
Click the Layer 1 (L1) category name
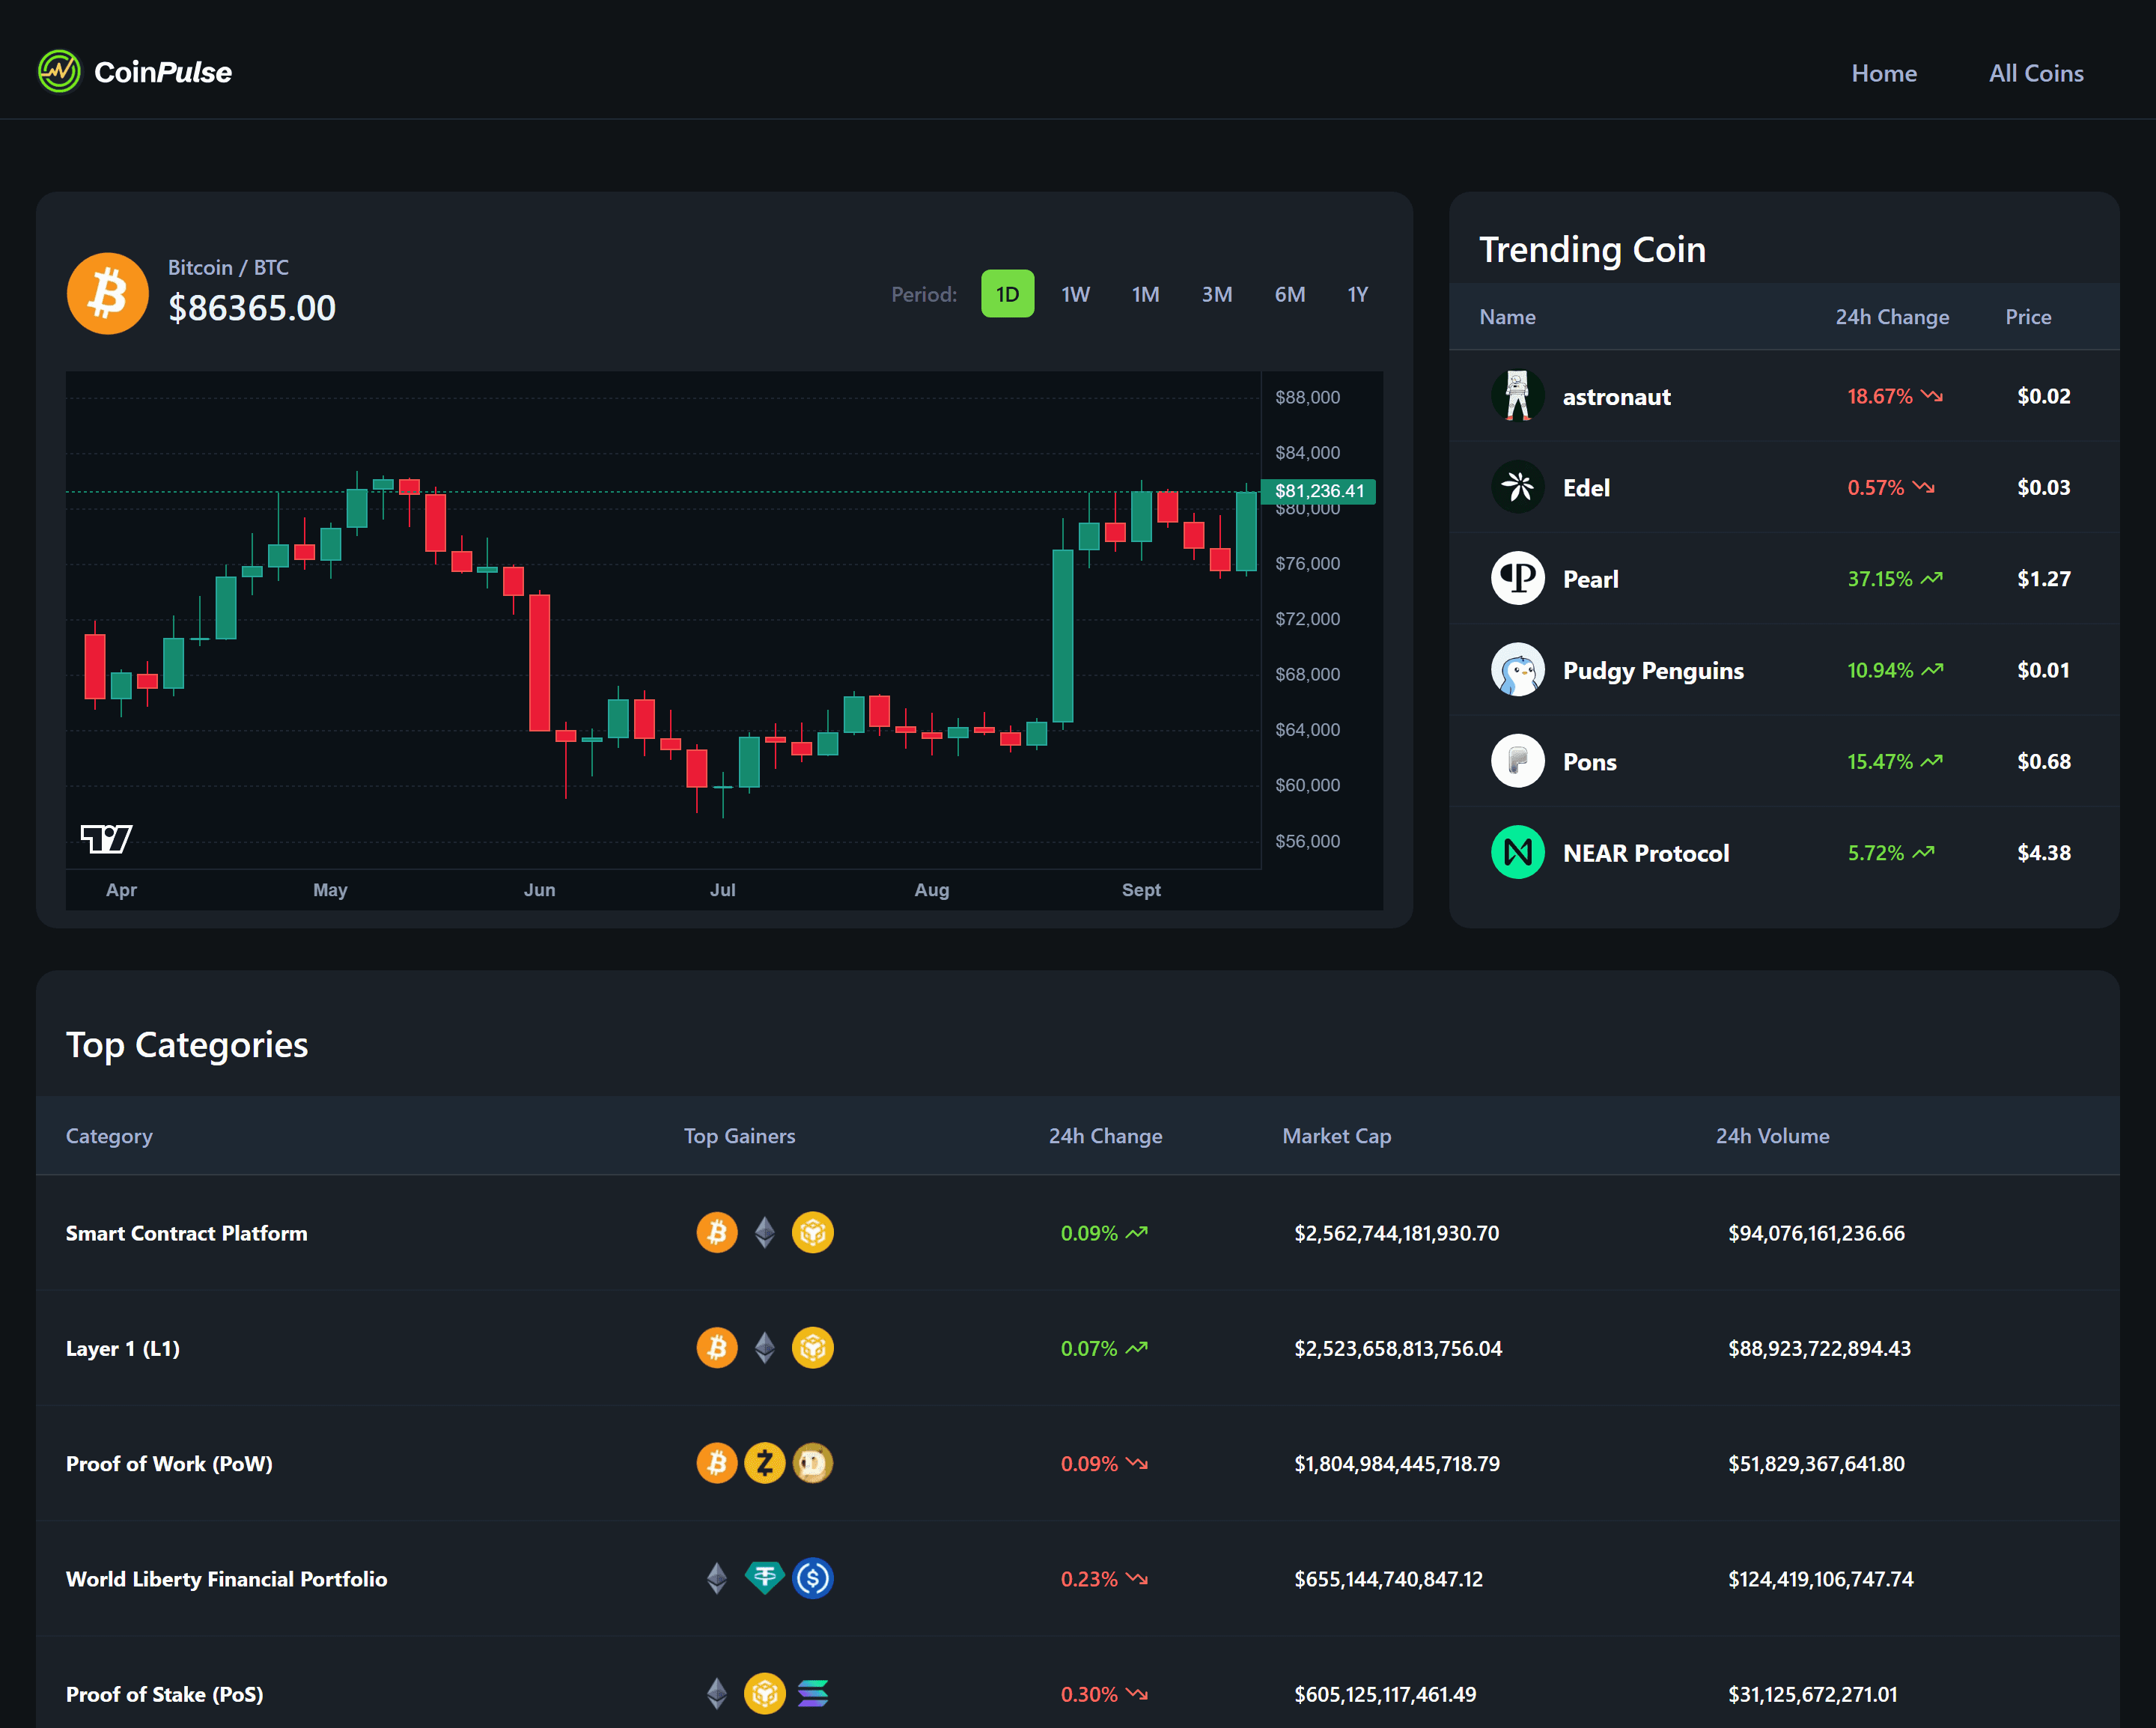(123, 1348)
